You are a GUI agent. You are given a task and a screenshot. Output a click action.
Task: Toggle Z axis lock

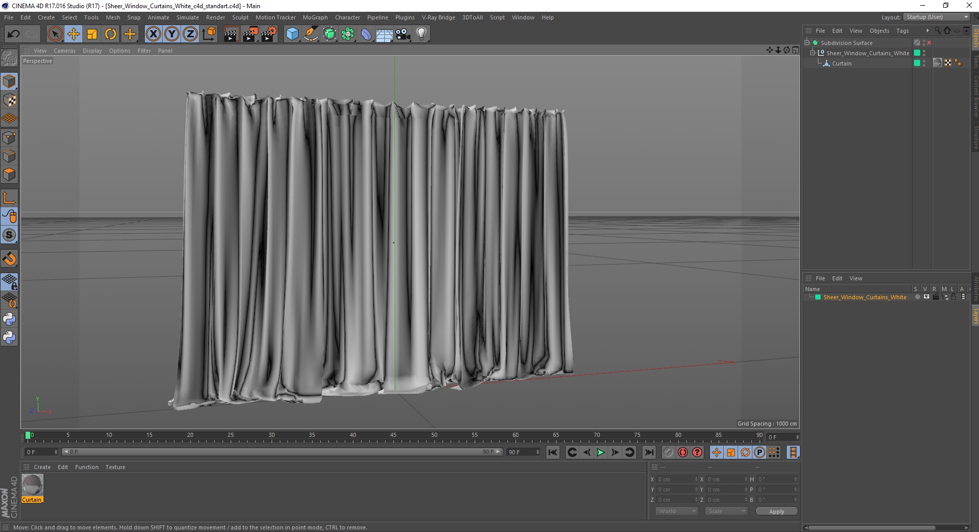click(190, 34)
